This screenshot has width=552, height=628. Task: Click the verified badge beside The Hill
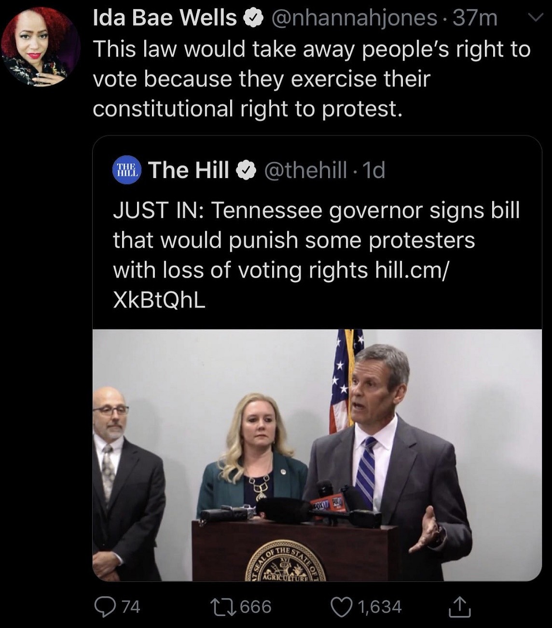(x=245, y=170)
